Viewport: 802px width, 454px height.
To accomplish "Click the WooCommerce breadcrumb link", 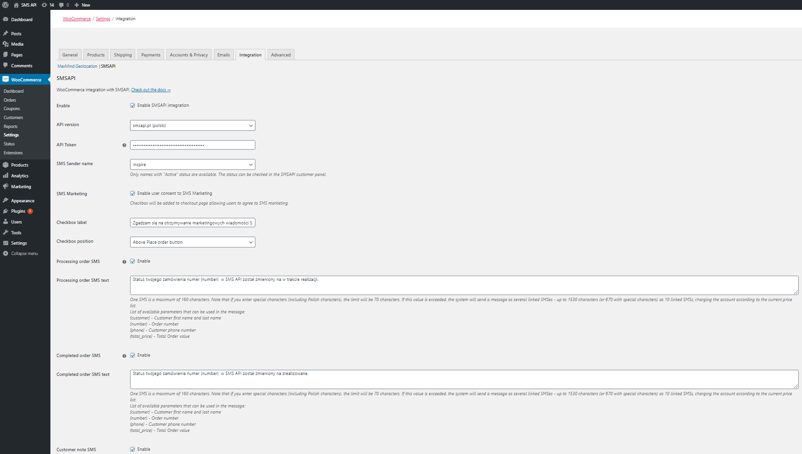I will pos(77,19).
